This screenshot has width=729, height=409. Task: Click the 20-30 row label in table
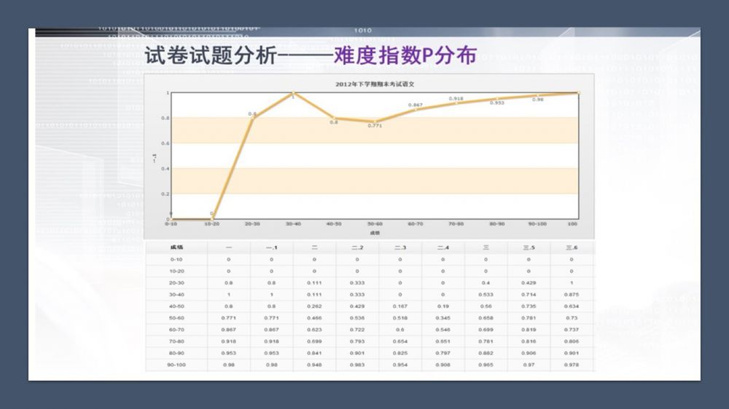pyautogui.click(x=176, y=282)
